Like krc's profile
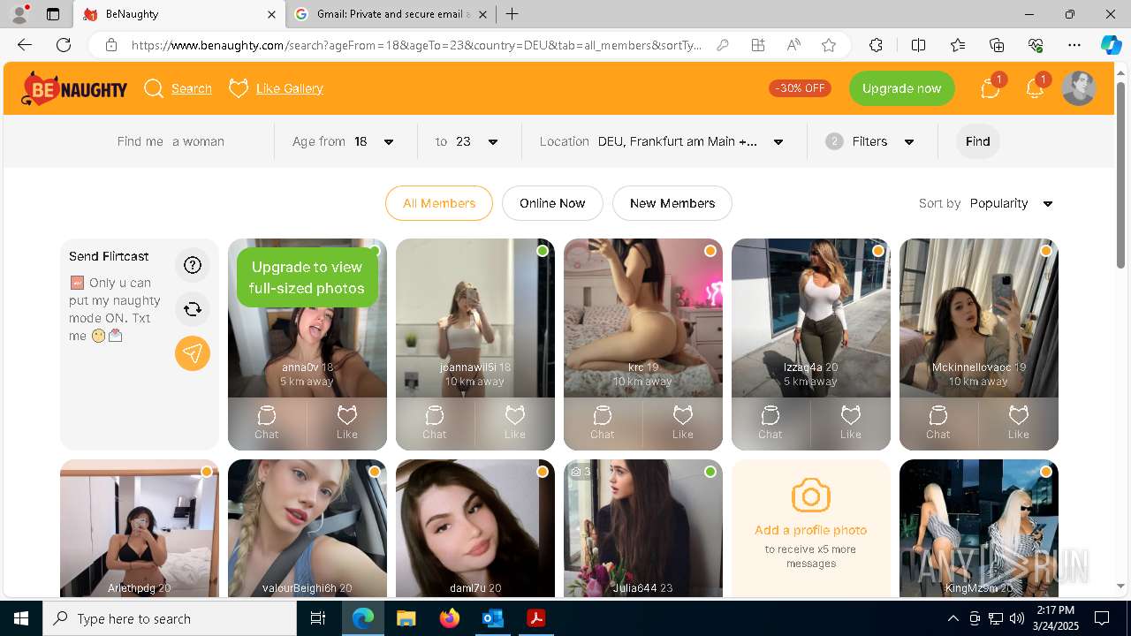 click(683, 422)
